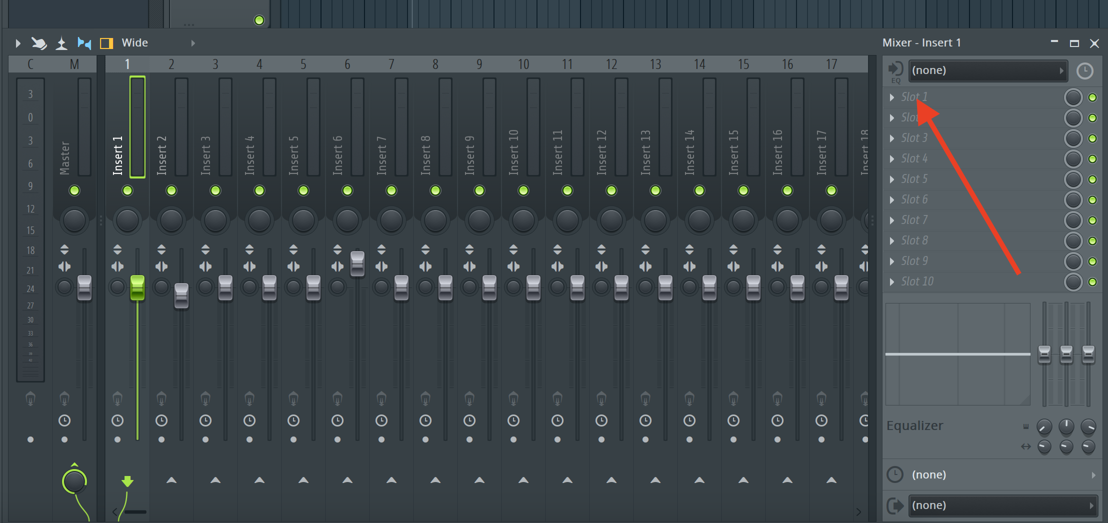The image size is (1108, 523).
Task: Click the Insert 6 volume fader
Action: (x=357, y=263)
